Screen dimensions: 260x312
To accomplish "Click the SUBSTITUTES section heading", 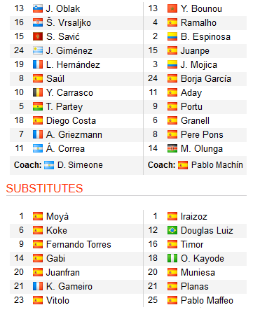I will (x=44, y=188).
